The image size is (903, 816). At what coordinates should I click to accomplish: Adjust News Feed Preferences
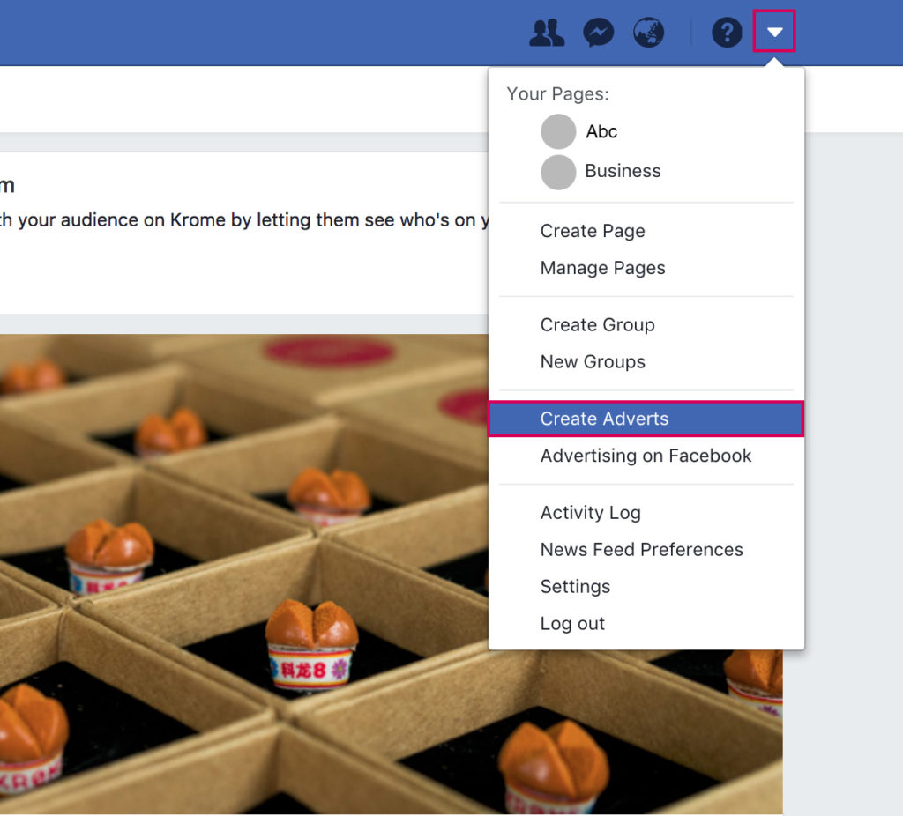[x=641, y=549]
